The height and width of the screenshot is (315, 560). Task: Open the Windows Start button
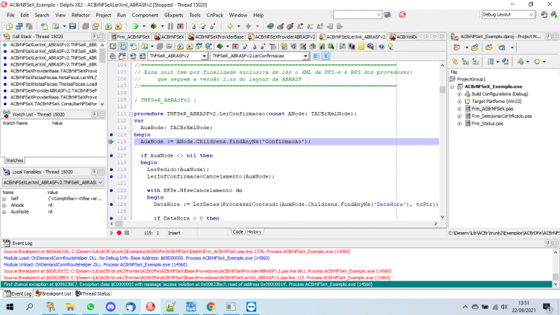click(x=10, y=307)
